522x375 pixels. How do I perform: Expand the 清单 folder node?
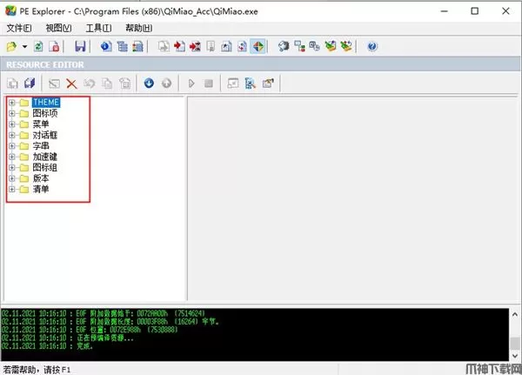(12, 189)
